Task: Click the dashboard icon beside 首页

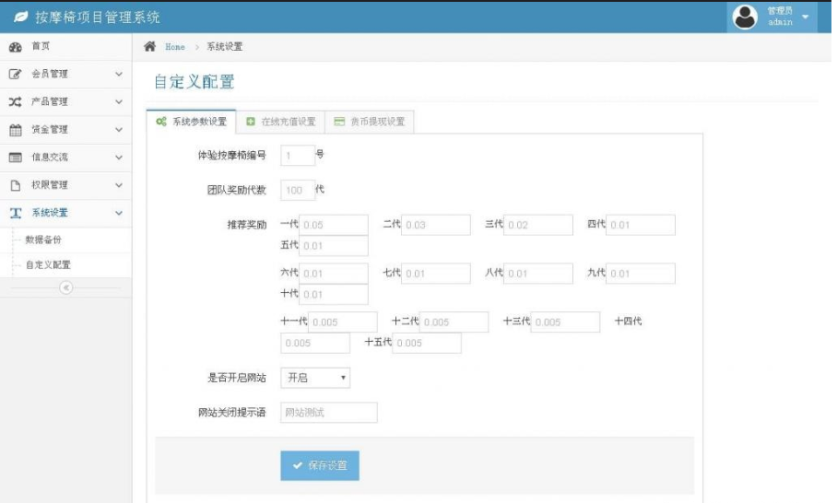Action: tap(16, 47)
